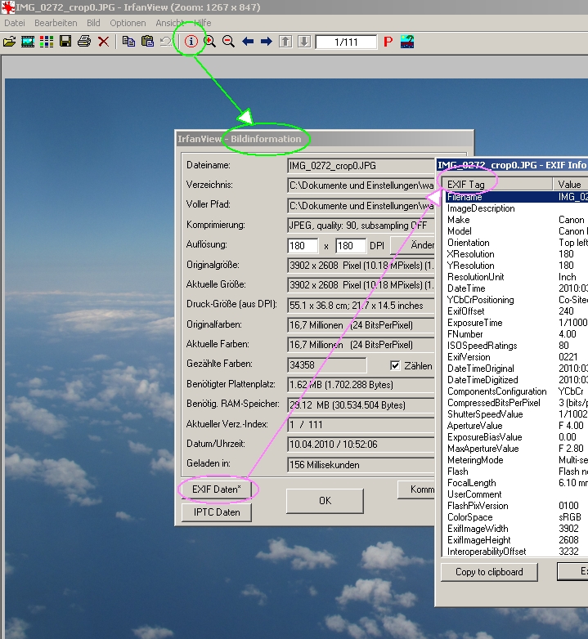Click the EXIF Daten button
The image size is (588, 639).
click(217, 489)
